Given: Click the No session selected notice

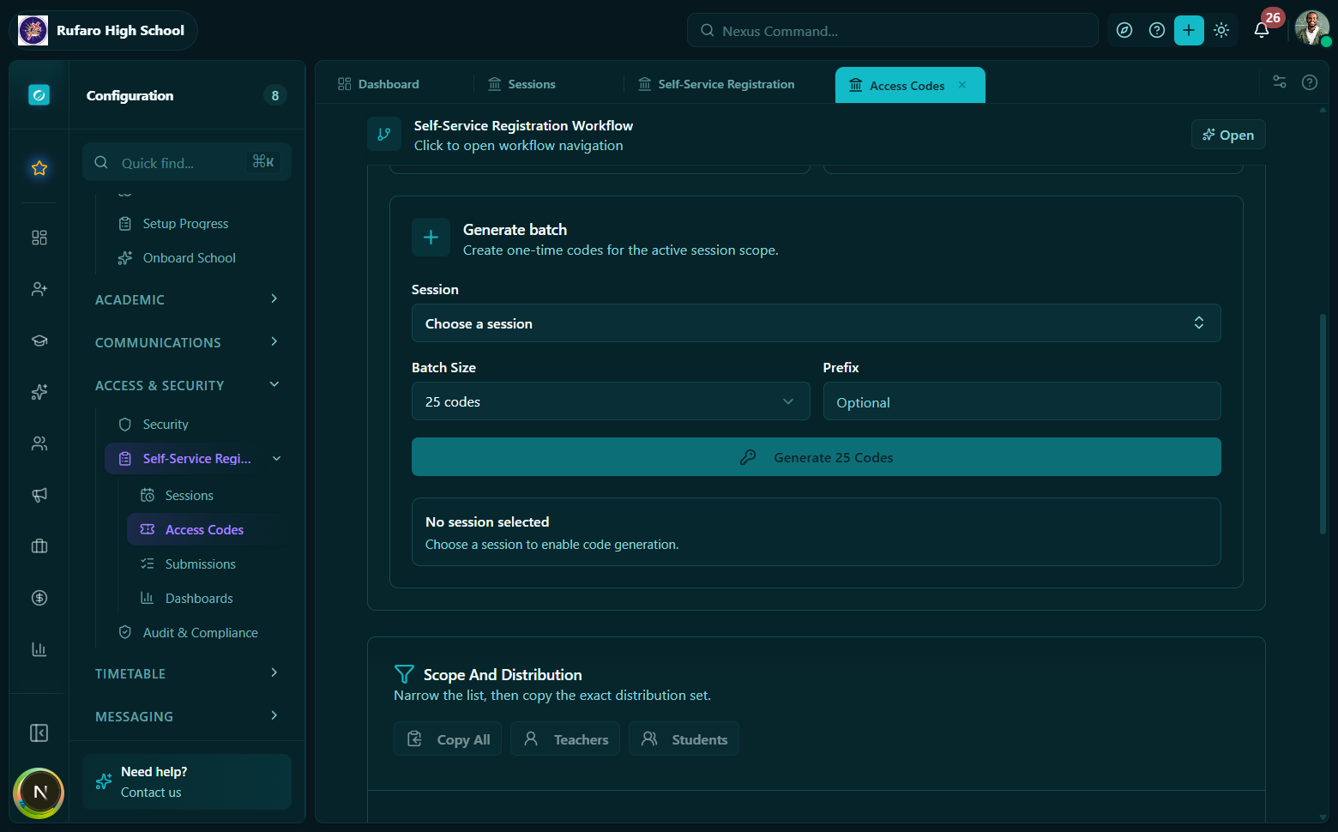Looking at the screenshot, I should pos(816,532).
